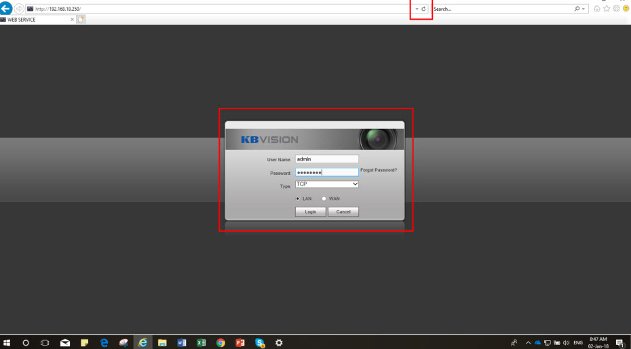The height and width of the screenshot is (349, 631).
Task: Click the Forgot Password? link
Action: [x=379, y=170]
